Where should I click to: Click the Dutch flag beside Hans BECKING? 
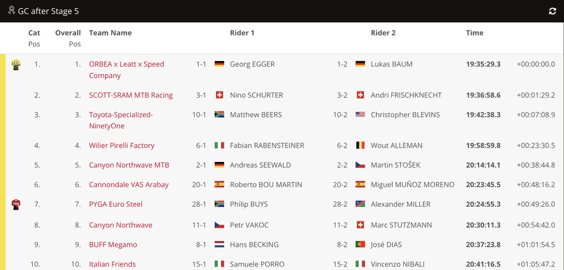pyautogui.click(x=219, y=245)
